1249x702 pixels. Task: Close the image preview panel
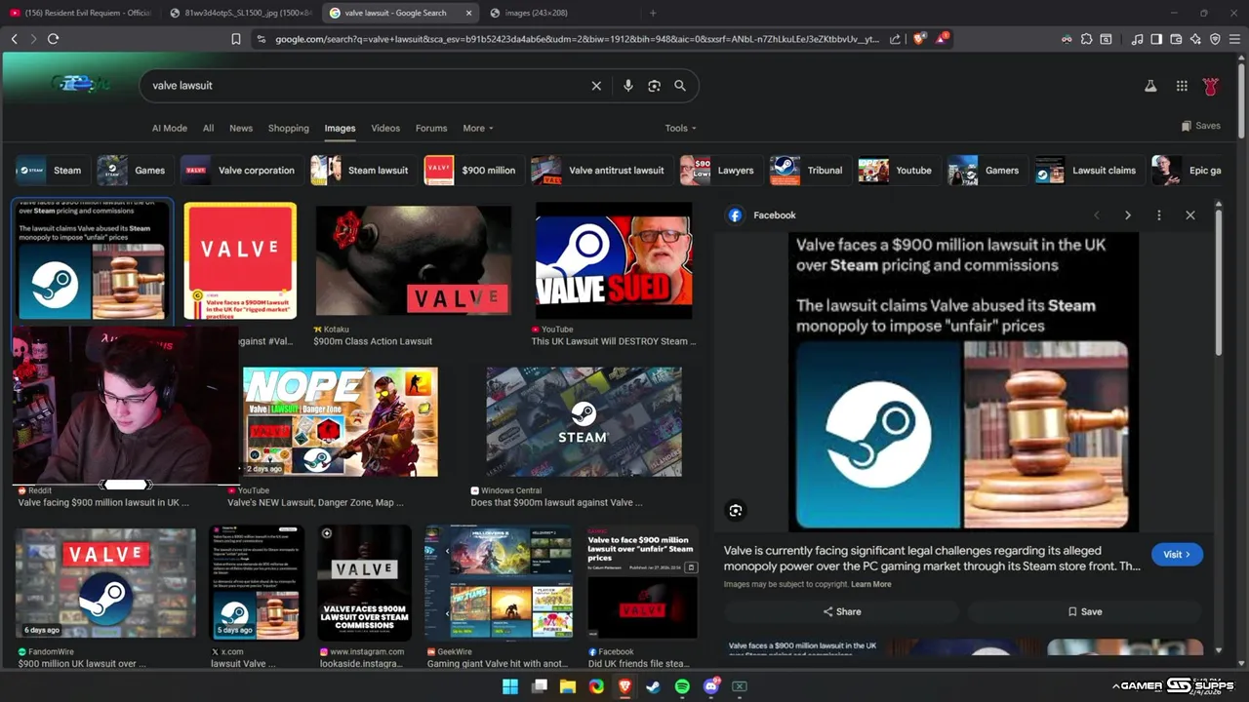coord(1190,215)
